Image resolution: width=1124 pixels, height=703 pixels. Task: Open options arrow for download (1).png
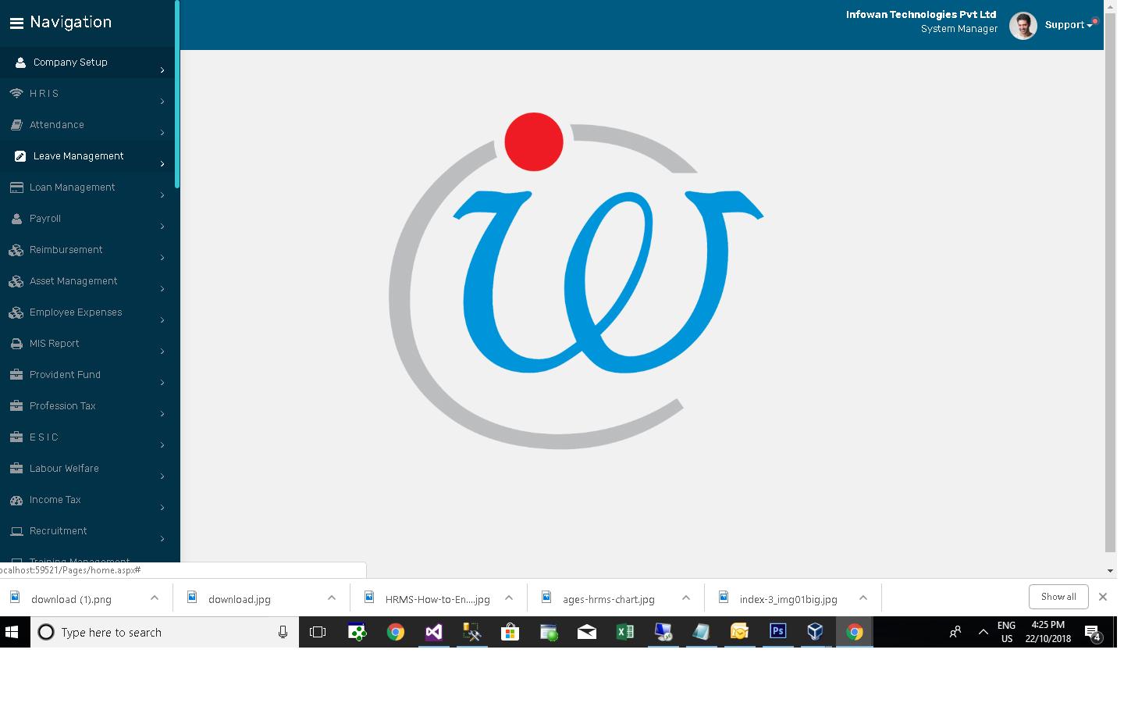[x=155, y=598]
